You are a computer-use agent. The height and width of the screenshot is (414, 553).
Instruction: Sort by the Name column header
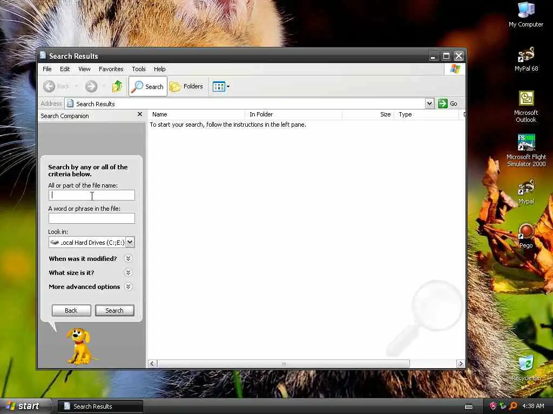196,114
